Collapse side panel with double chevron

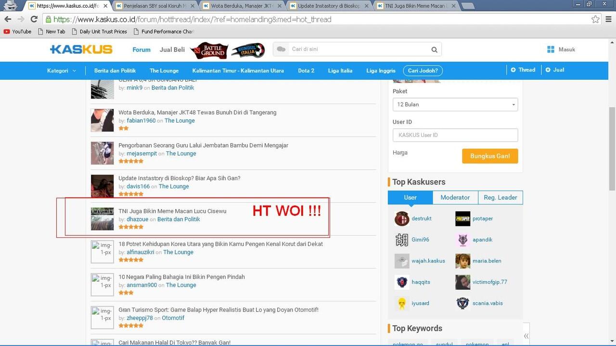tap(526, 336)
